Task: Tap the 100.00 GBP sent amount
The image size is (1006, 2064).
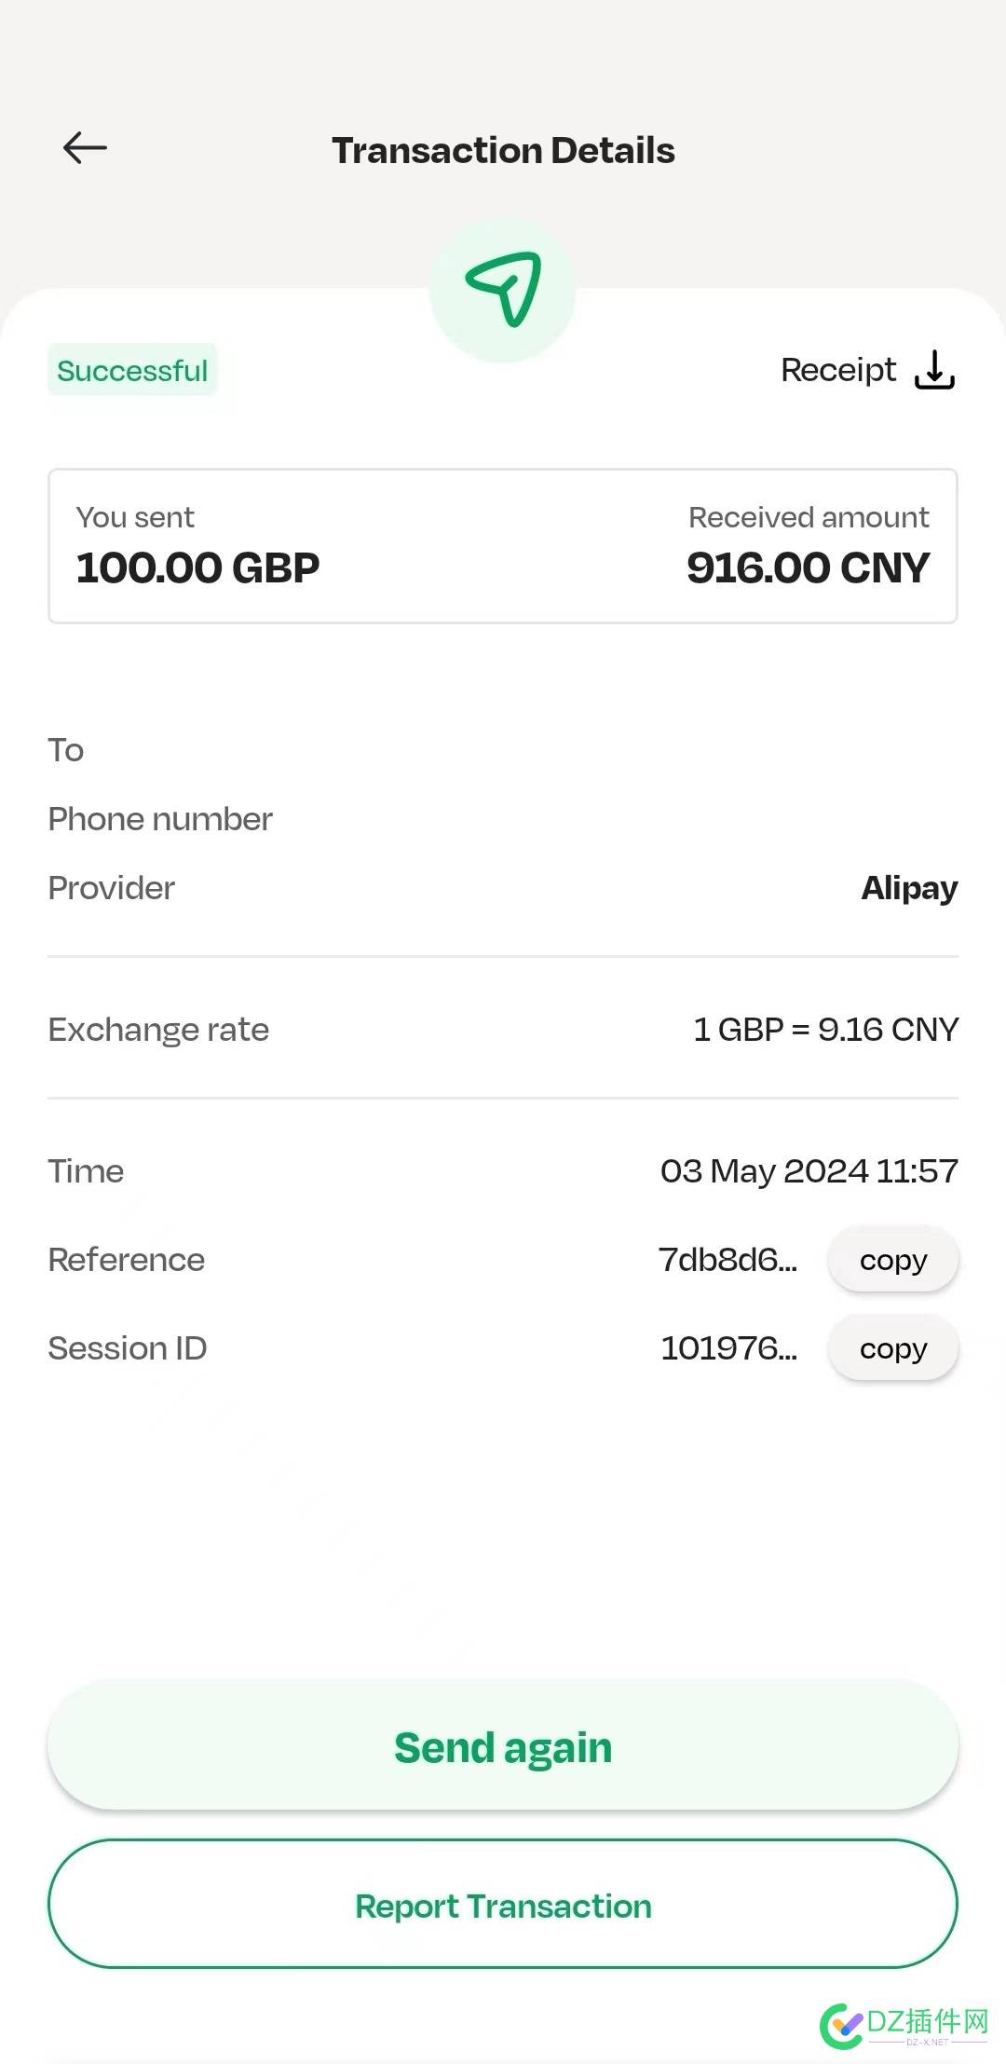Action: pos(197,567)
